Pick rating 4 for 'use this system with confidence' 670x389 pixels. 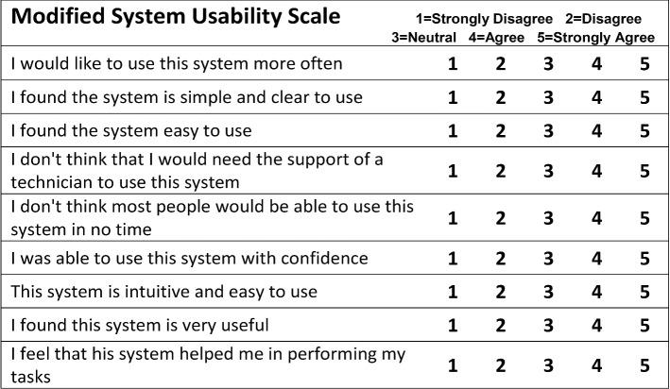click(x=597, y=259)
